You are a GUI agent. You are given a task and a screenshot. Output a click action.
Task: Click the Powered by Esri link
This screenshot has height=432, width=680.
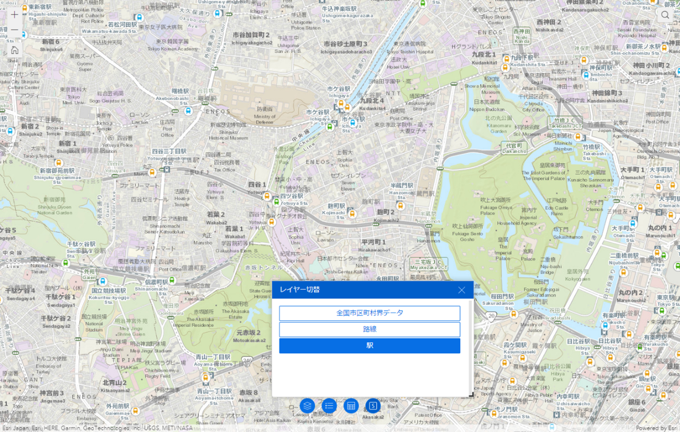click(x=657, y=428)
